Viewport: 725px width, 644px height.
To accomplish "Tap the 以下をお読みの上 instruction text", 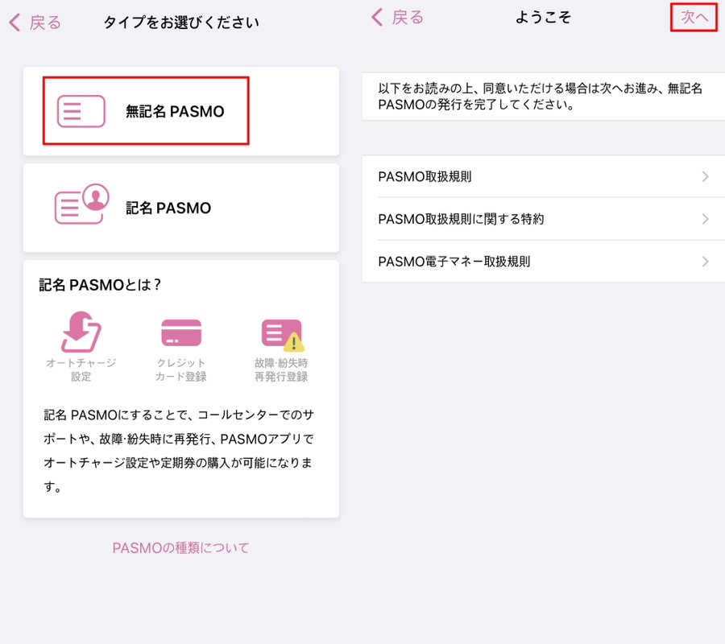I will click(x=540, y=96).
